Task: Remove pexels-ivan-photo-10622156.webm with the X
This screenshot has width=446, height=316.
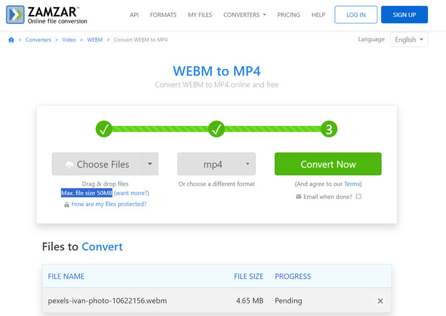Action: 380,301
